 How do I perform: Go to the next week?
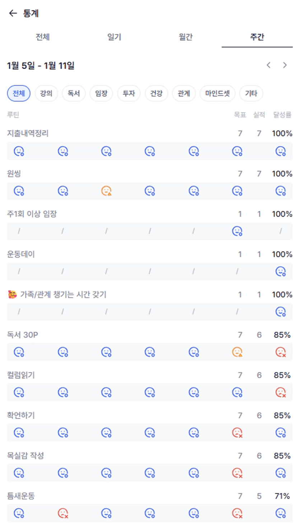click(285, 65)
